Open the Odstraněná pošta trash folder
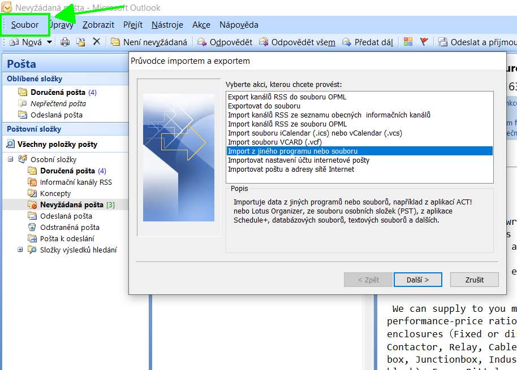The image size is (517, 370). click(70, 227)
